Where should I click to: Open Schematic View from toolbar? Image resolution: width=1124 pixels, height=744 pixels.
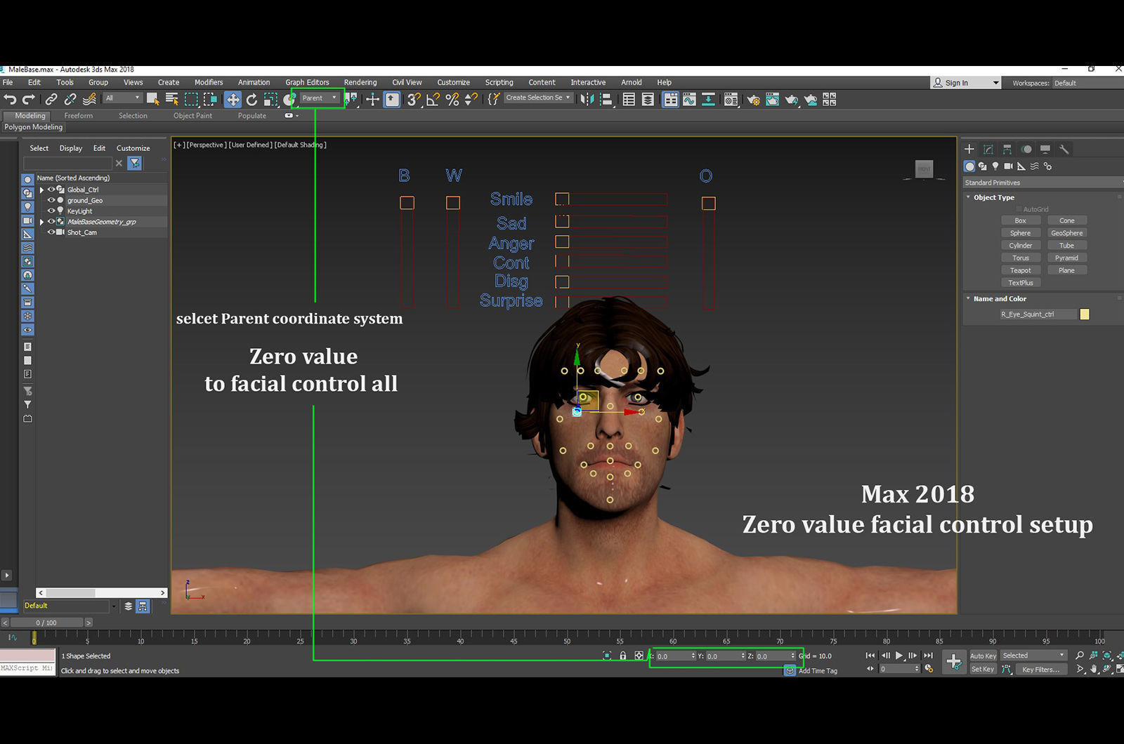708,100
